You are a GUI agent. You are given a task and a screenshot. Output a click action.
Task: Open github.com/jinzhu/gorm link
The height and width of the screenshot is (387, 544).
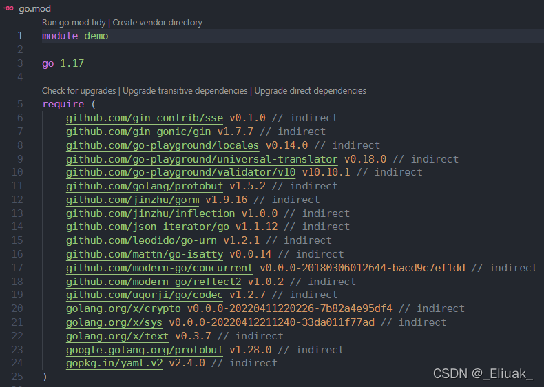click(132, 200)
